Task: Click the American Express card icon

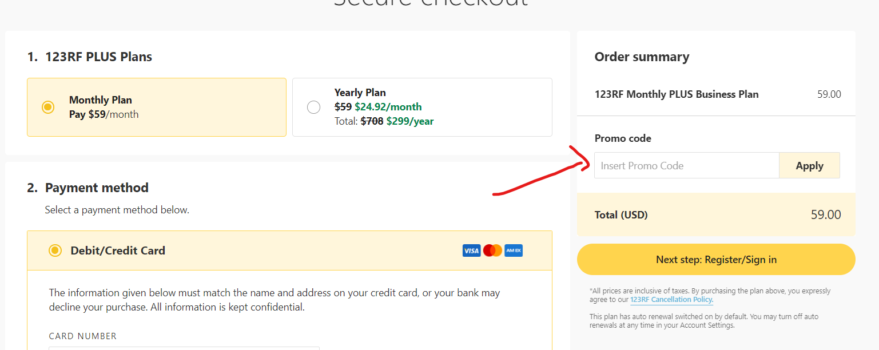Action: (514, 250)
